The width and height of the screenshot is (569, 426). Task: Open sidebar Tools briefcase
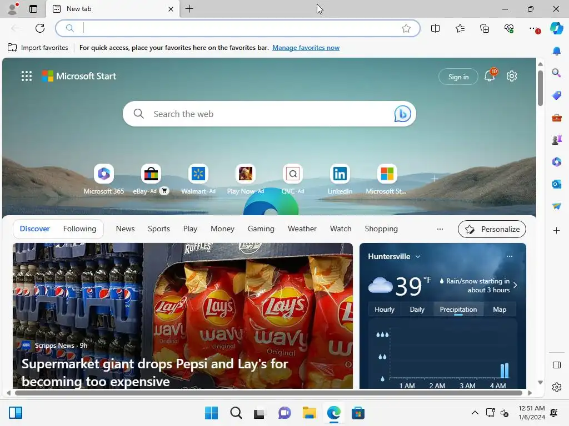click(557, 118)
